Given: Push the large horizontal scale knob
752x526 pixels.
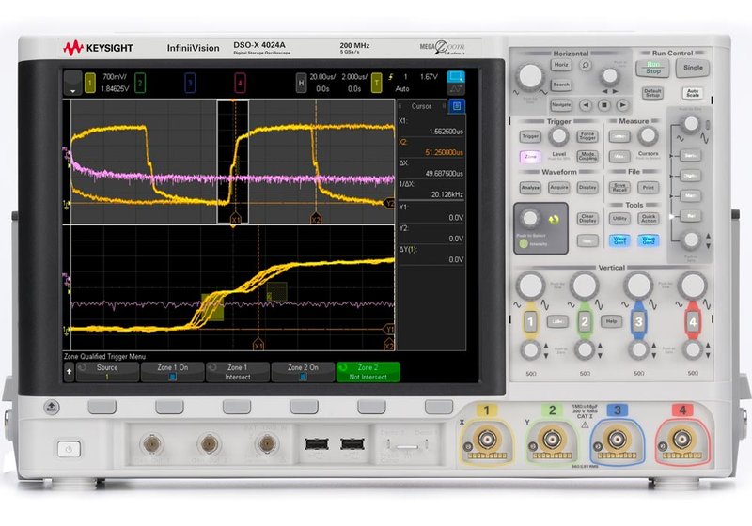Looking at the screenshot, I should [x=530, y=76].
